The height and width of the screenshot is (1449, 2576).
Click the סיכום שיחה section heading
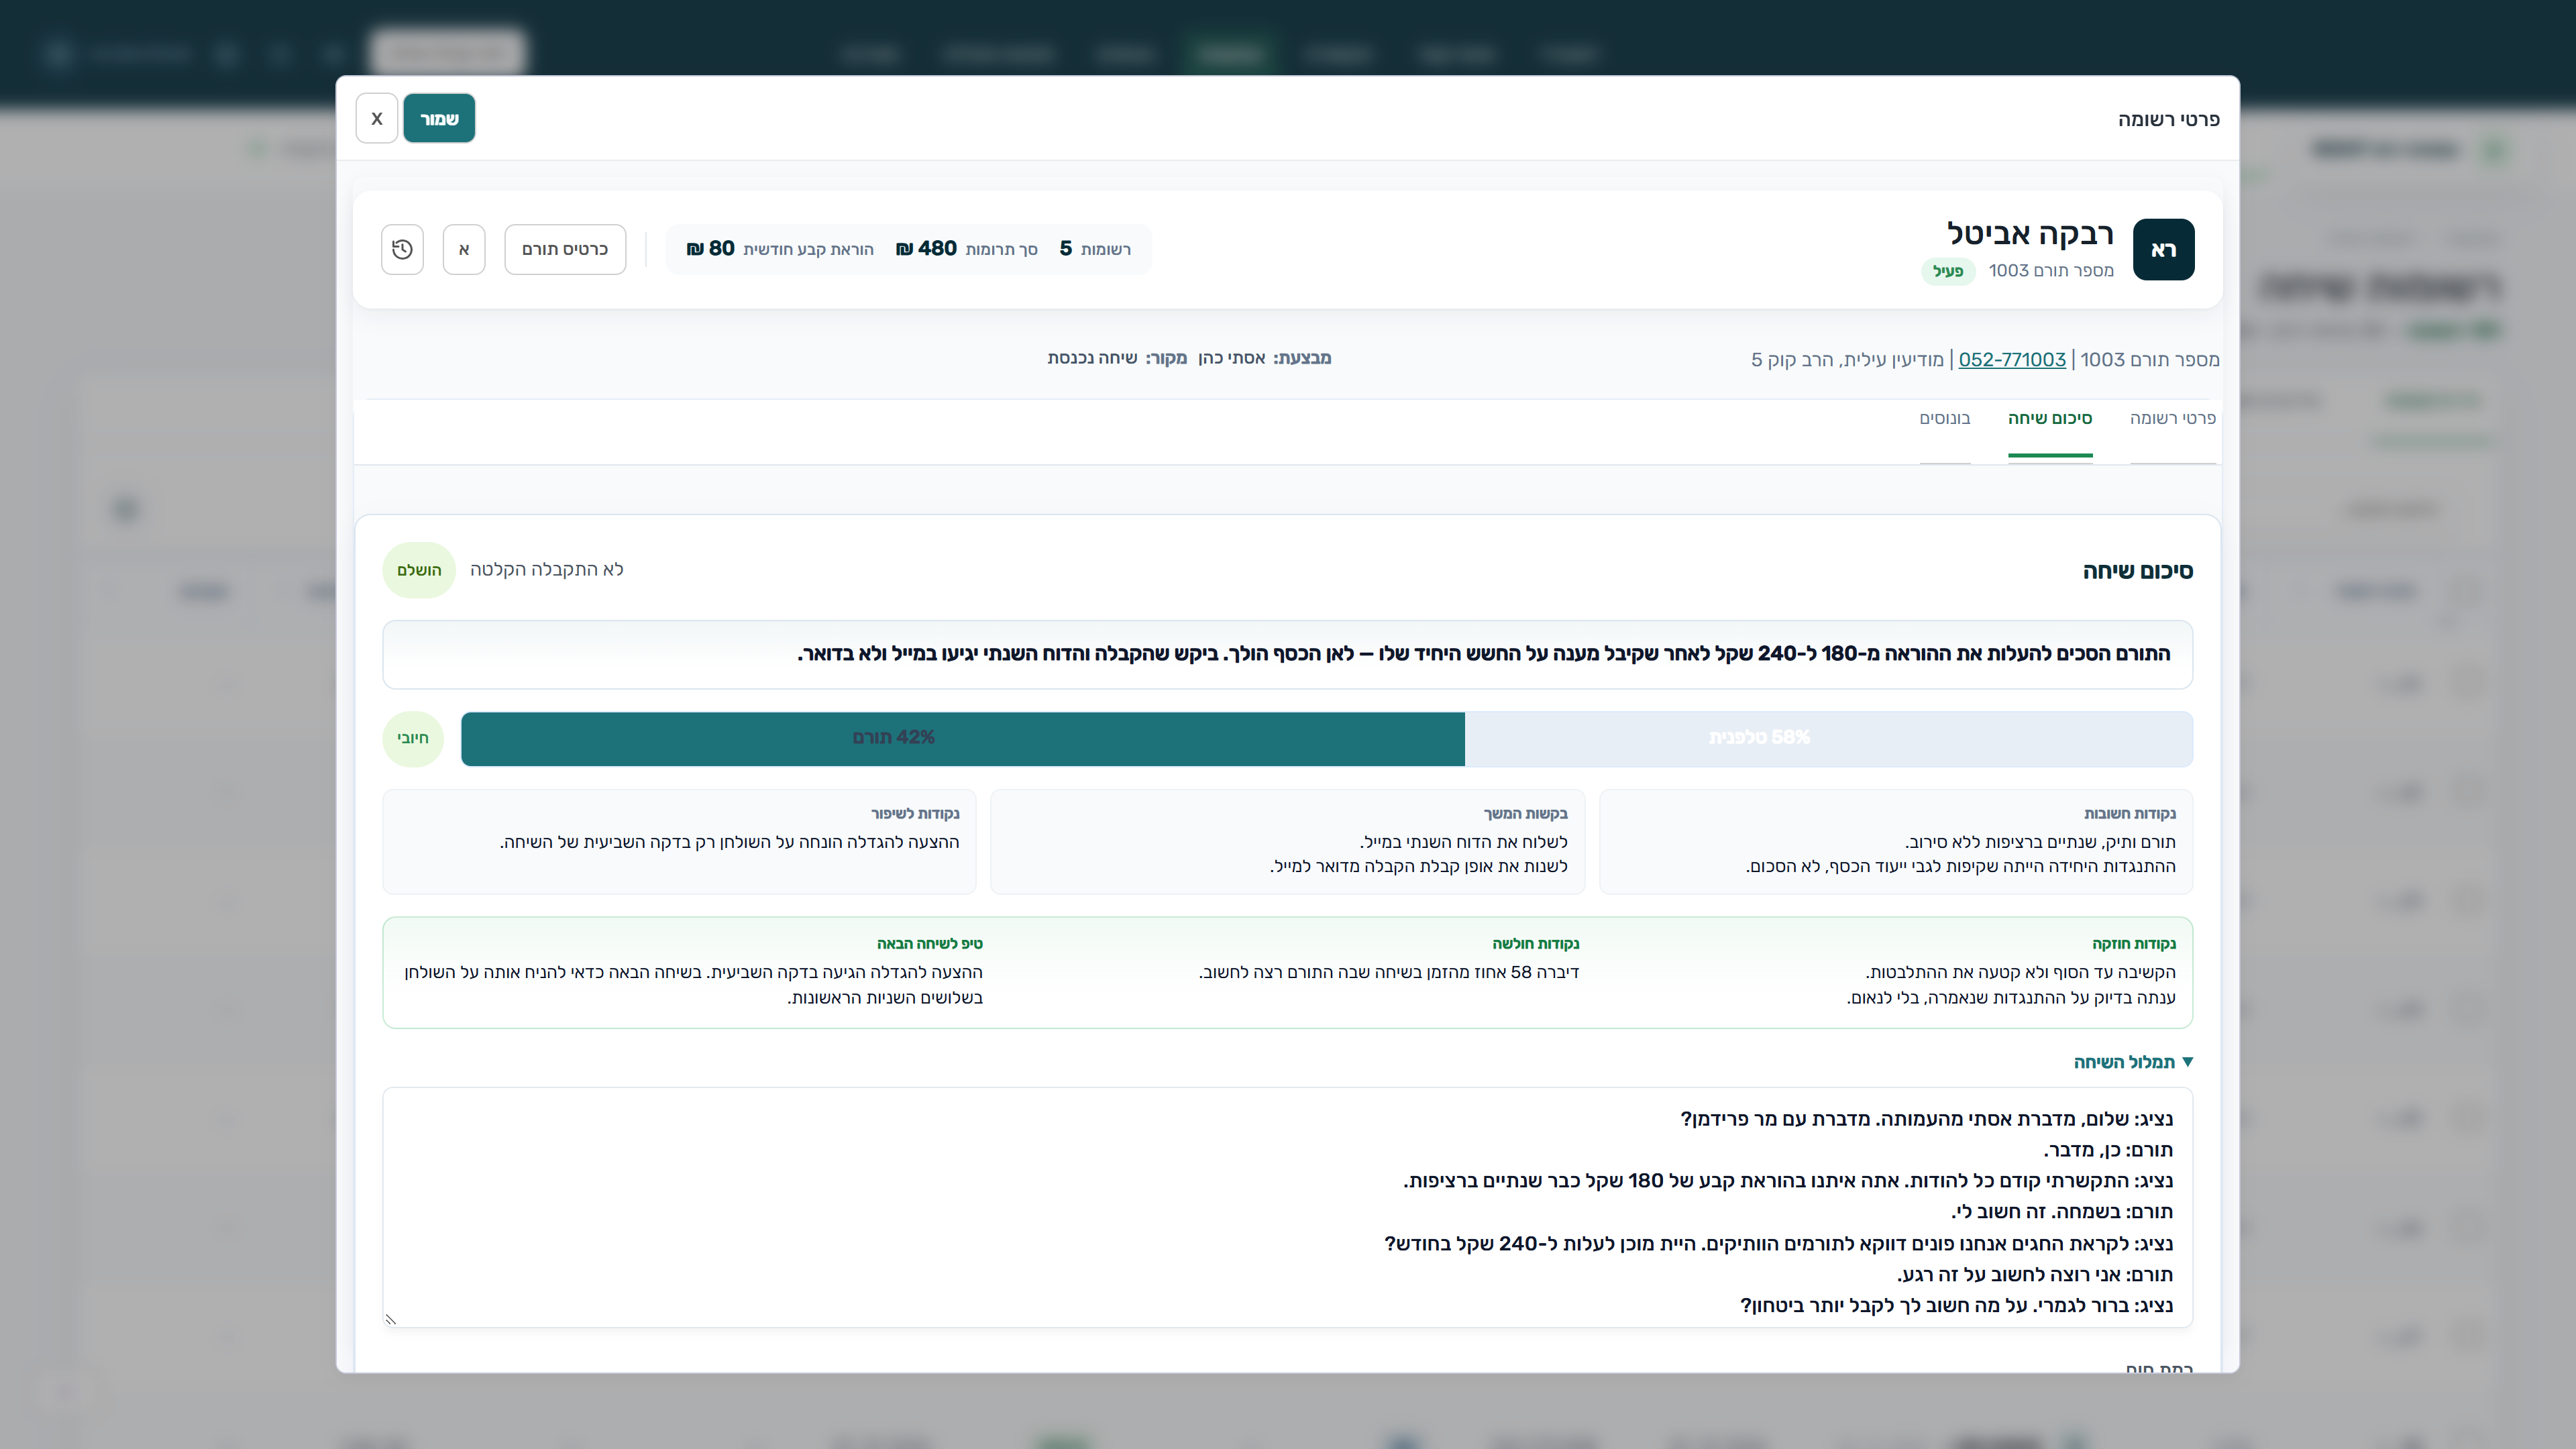click(x=2137, y=571)
